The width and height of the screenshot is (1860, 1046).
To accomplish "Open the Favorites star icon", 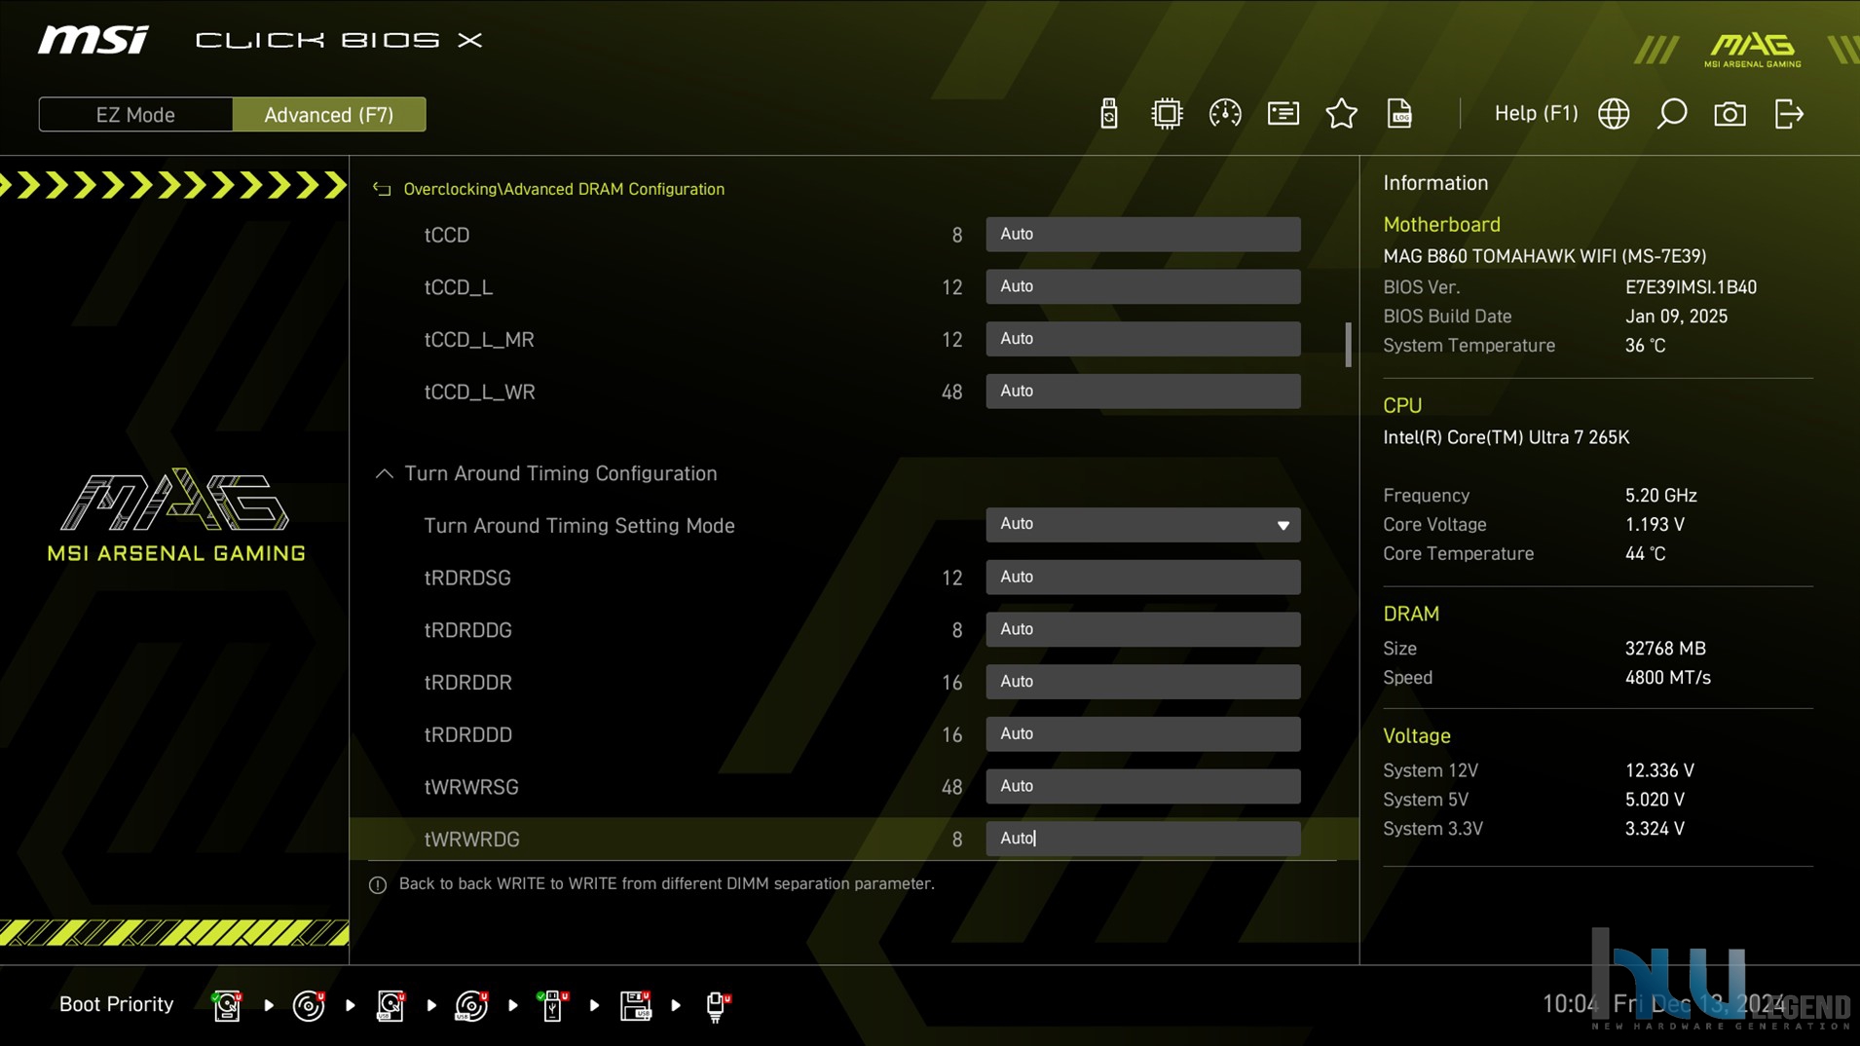I will click(1341, 114).
